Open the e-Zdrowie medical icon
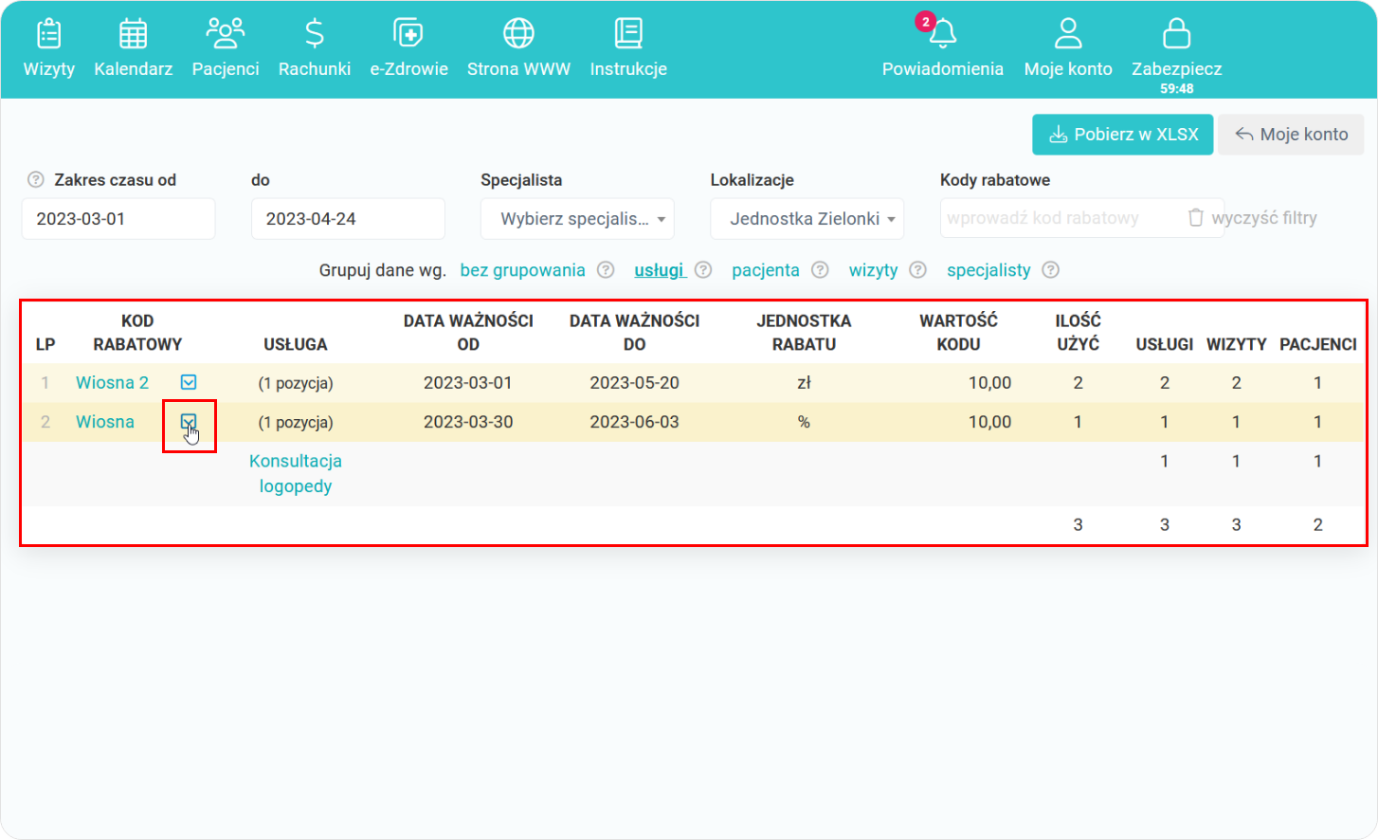 pyautogui.click(x=408, y=33)
